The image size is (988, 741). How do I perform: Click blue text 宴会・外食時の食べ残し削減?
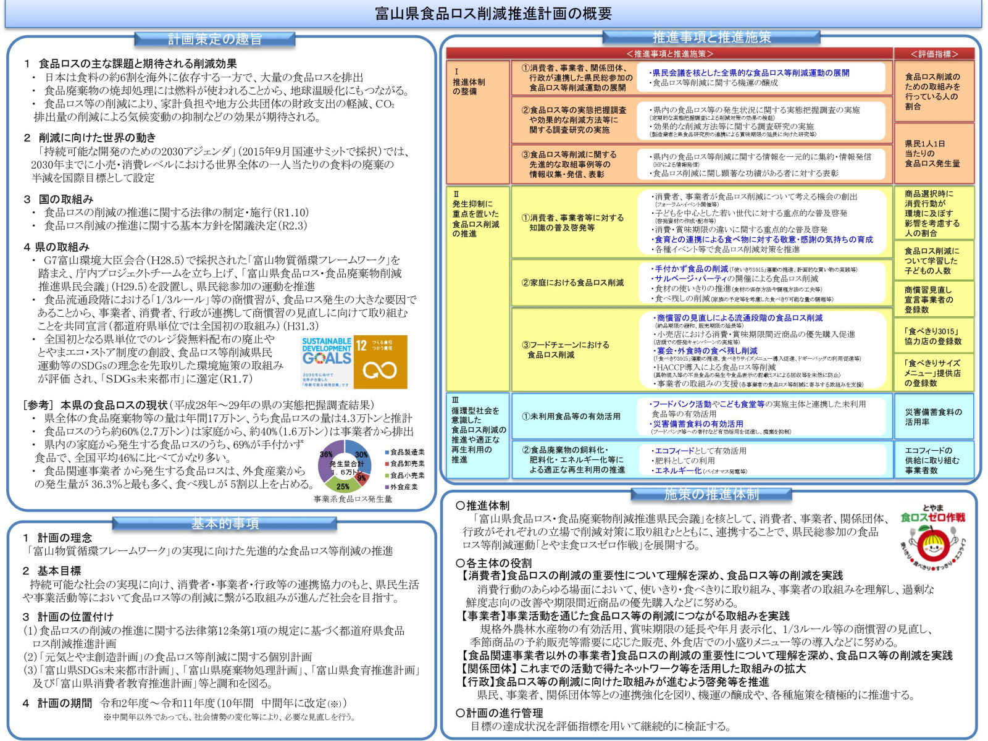pos(707,351)
